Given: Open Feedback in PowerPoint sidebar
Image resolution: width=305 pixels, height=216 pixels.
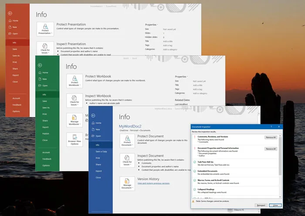Looking at the screenshot, I should coord(17,105).
